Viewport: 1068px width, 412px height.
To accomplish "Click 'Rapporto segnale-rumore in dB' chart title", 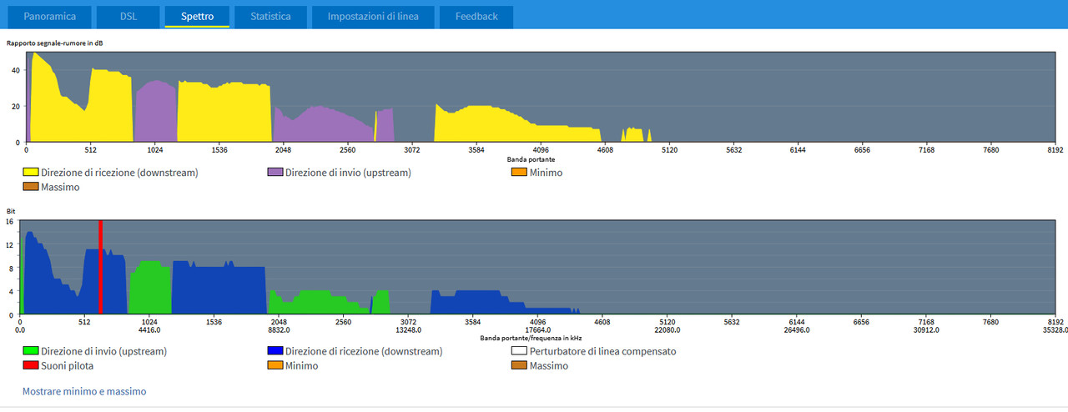I will (55, 42).
